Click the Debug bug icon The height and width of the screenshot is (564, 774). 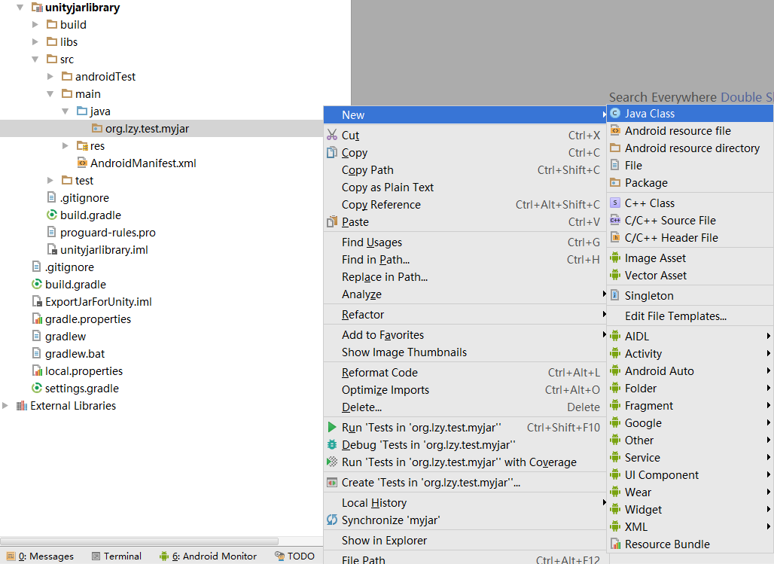click(x=332, y=444)
